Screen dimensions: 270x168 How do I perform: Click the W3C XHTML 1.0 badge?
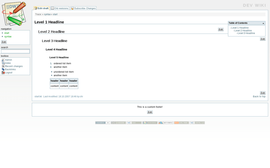coord(197,123)
